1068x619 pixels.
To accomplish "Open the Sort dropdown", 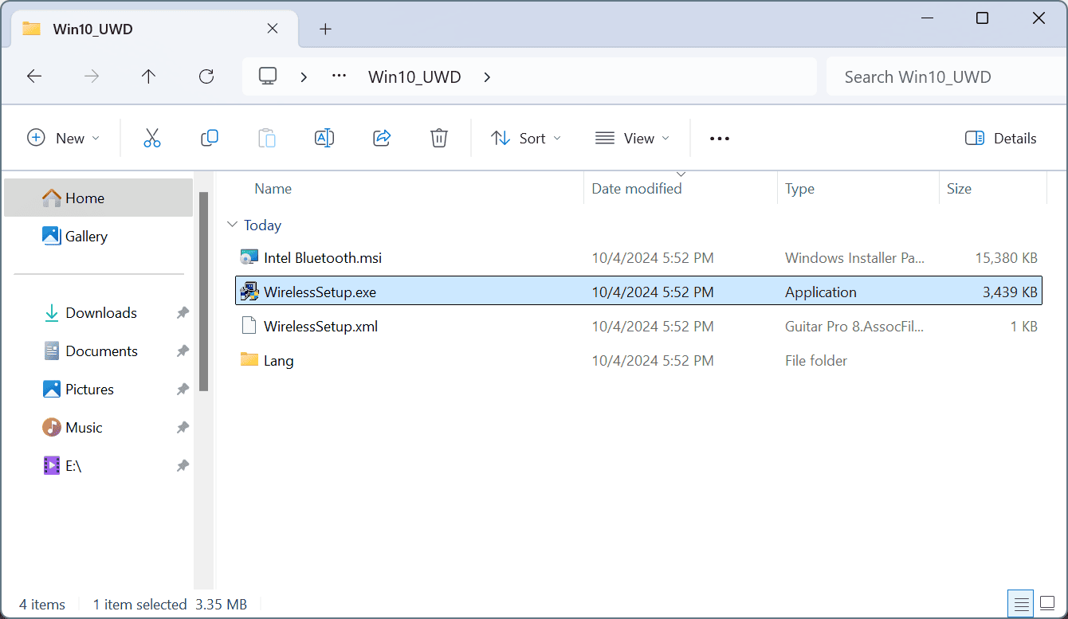I will 526,138.
